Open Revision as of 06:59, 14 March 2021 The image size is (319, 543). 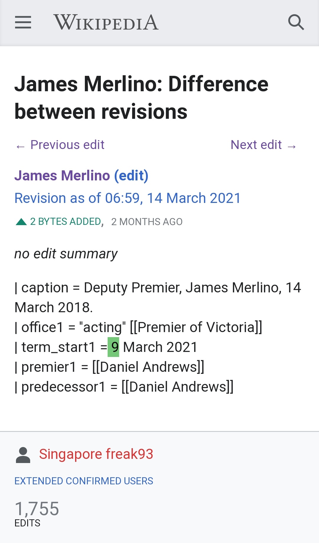coord(128,198)
